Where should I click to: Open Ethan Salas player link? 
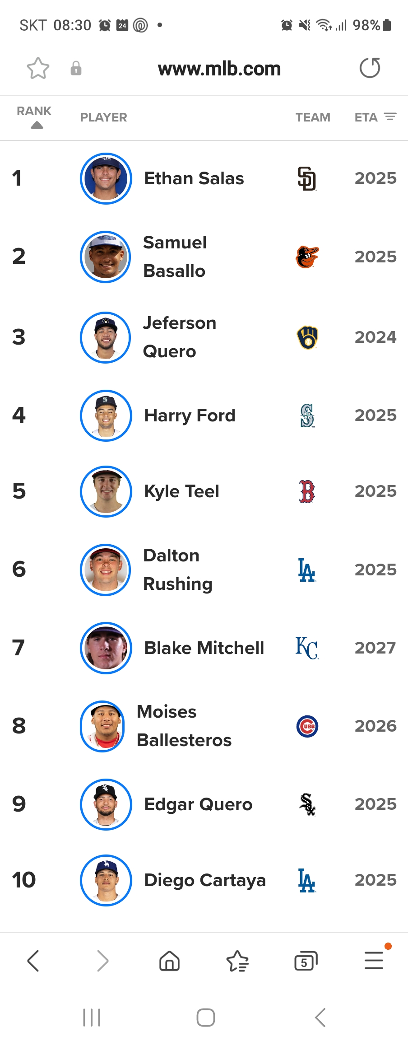pyautogui.click(x=194, y=178)
